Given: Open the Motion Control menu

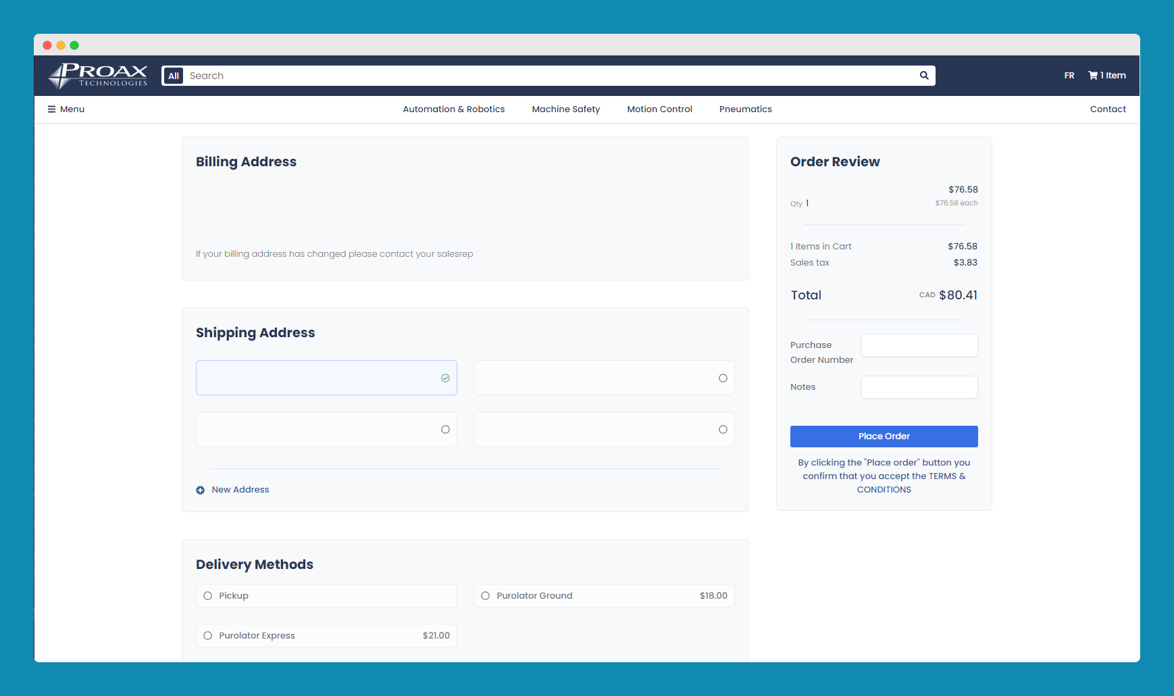Looking at the screenshot, I should tap(660, 109).
